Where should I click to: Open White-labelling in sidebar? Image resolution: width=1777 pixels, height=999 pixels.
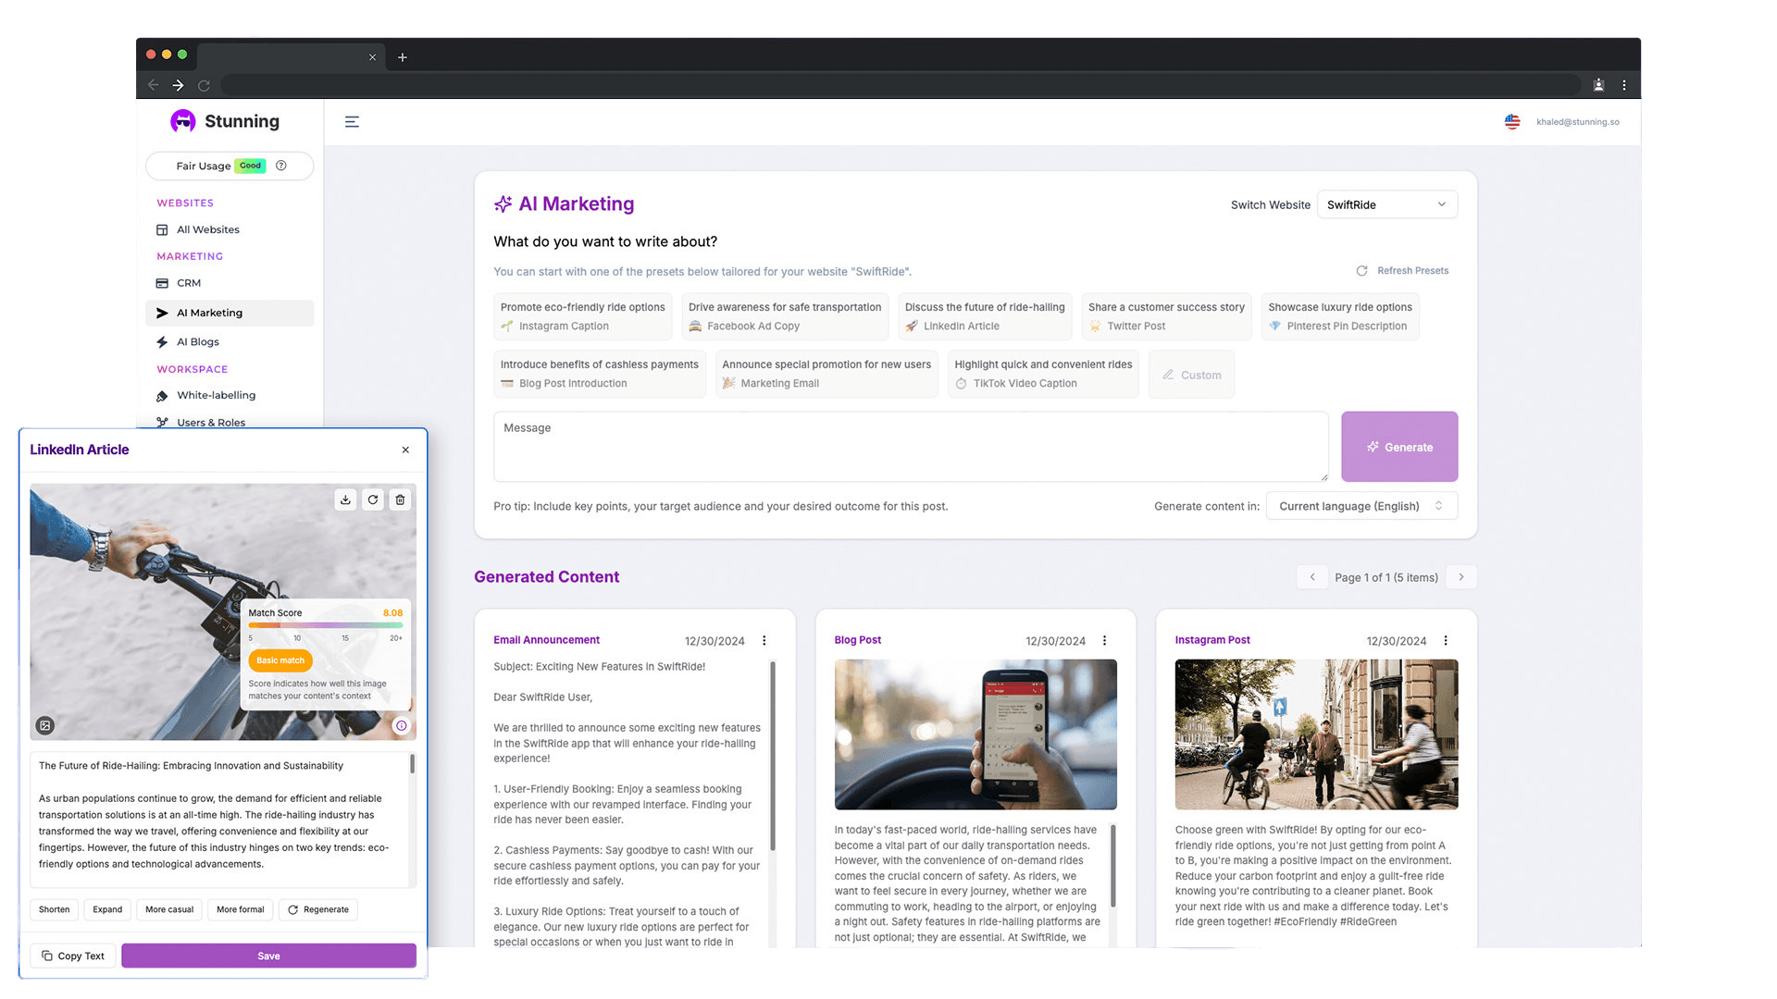230,396
